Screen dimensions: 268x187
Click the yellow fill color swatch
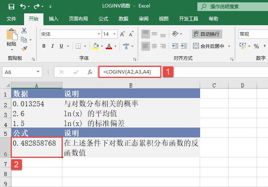(x=96, y=46)
